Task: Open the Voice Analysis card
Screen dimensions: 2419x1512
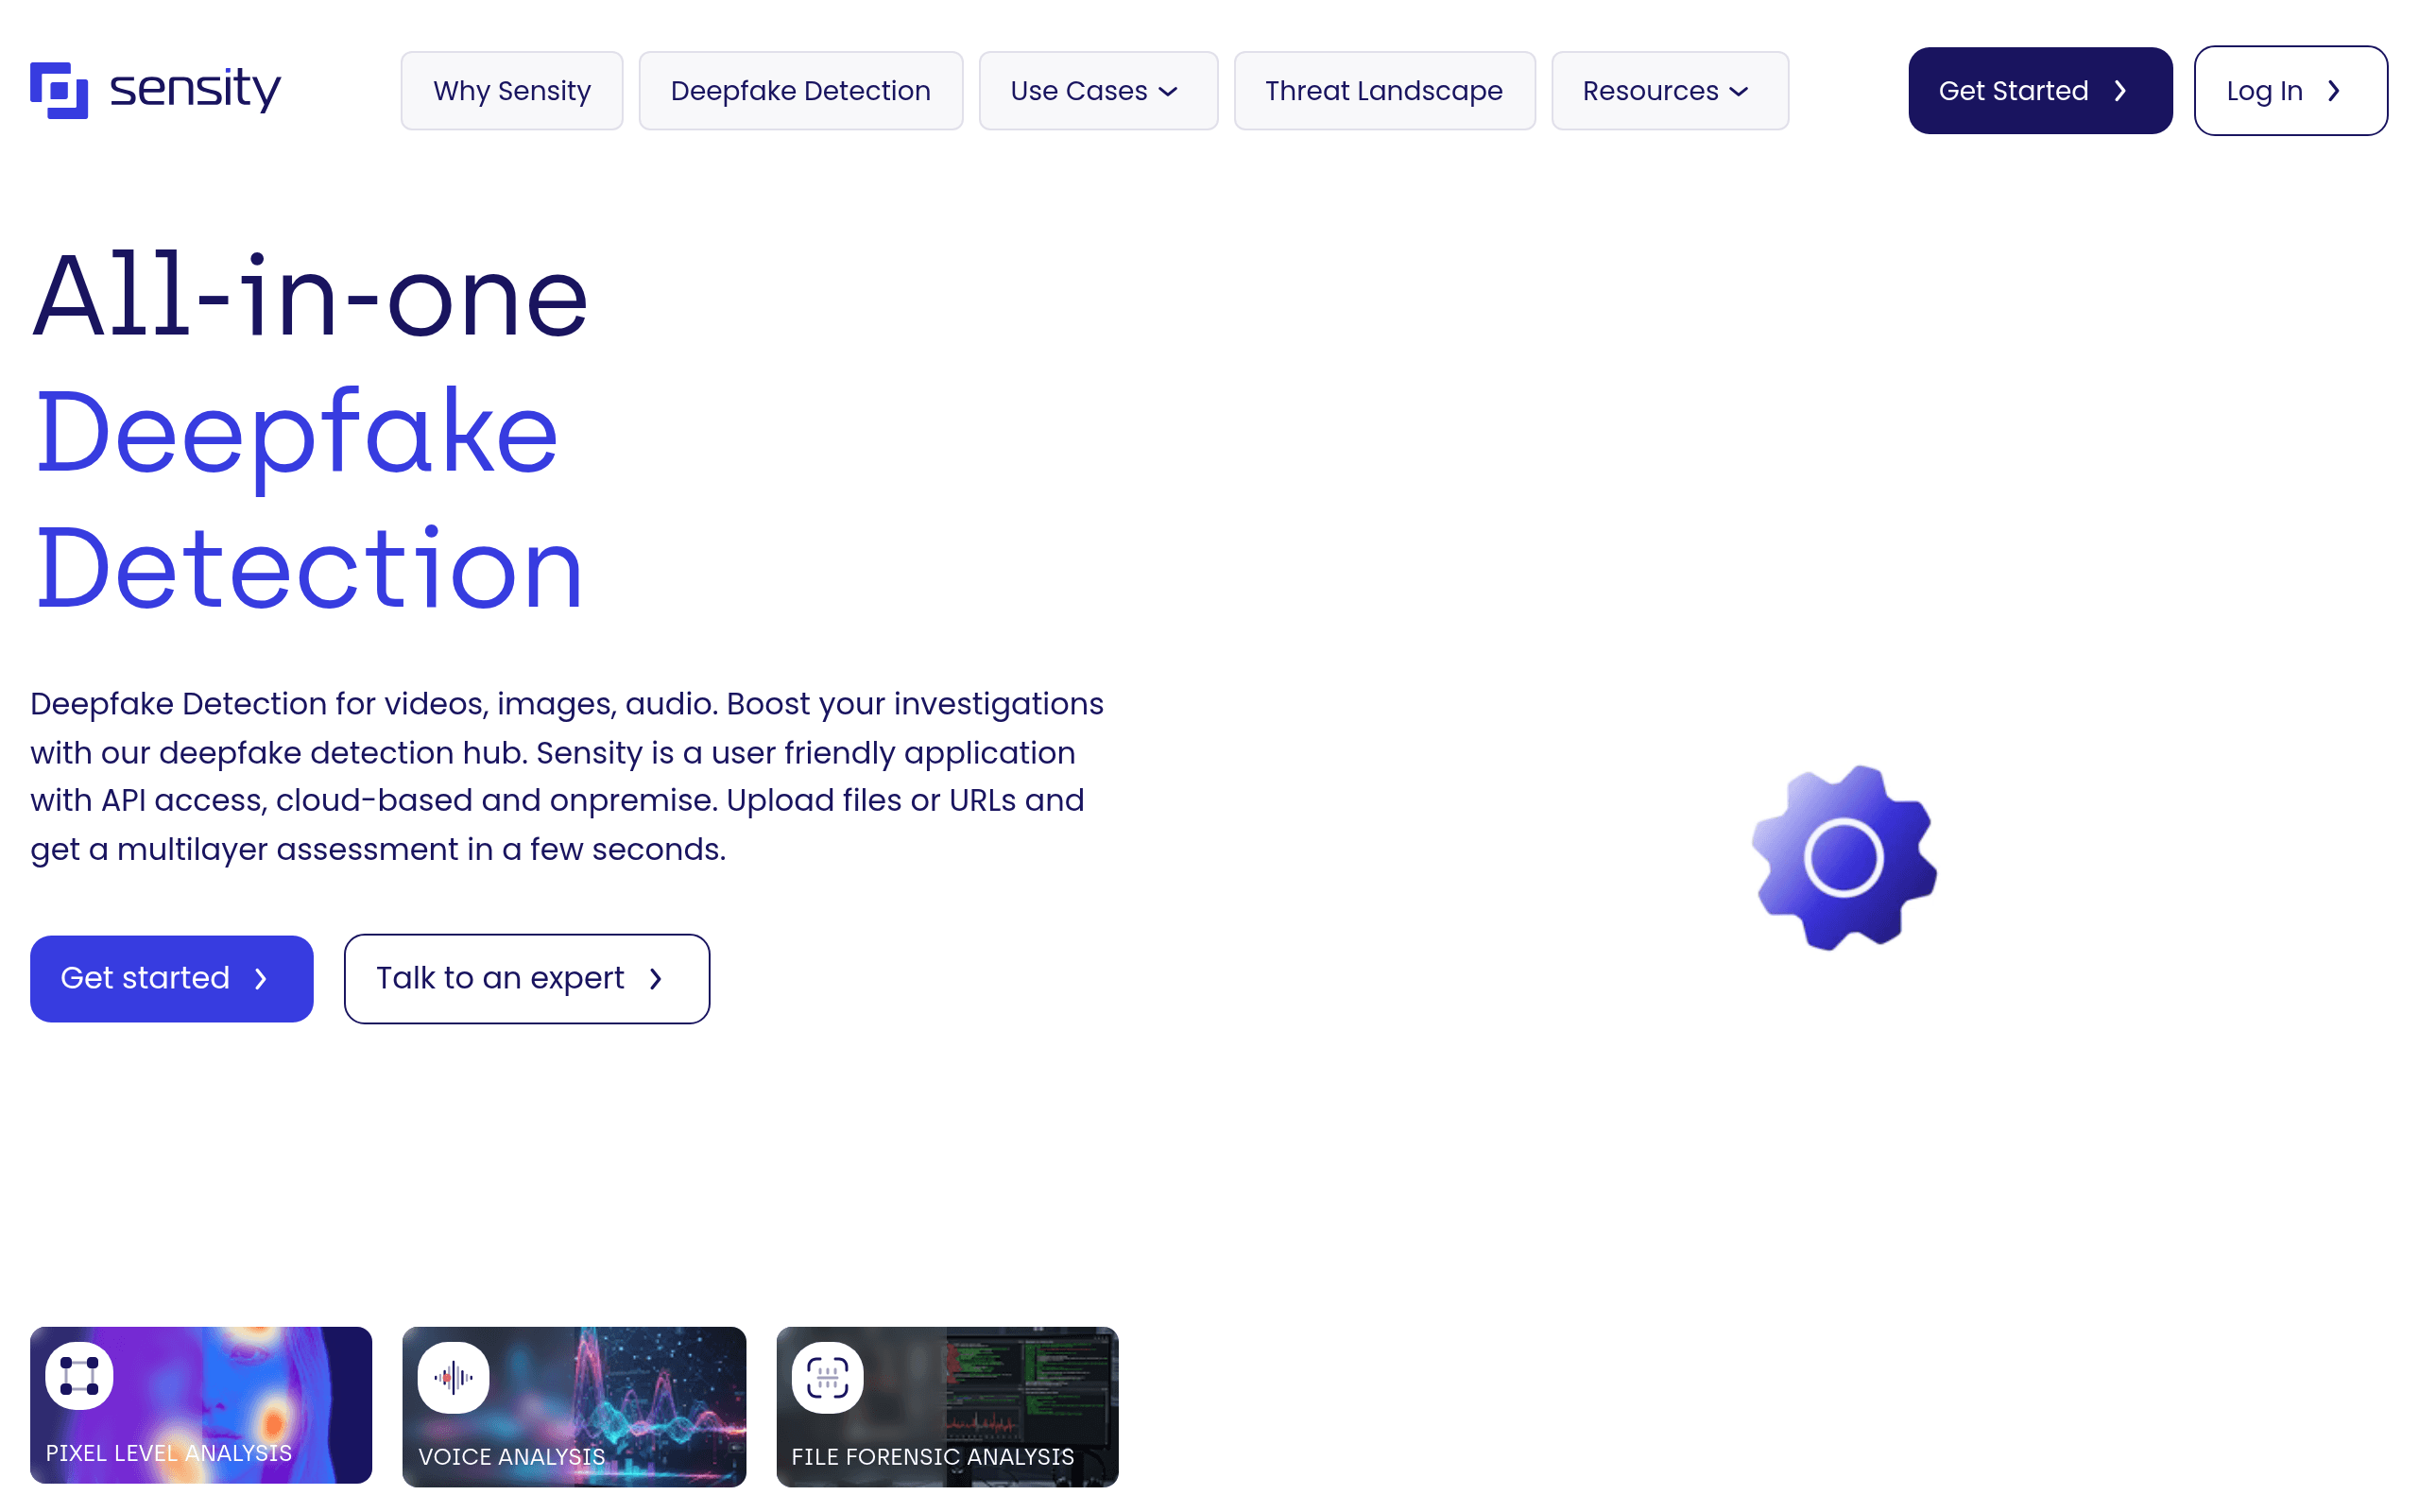Action: point(574,1407)
